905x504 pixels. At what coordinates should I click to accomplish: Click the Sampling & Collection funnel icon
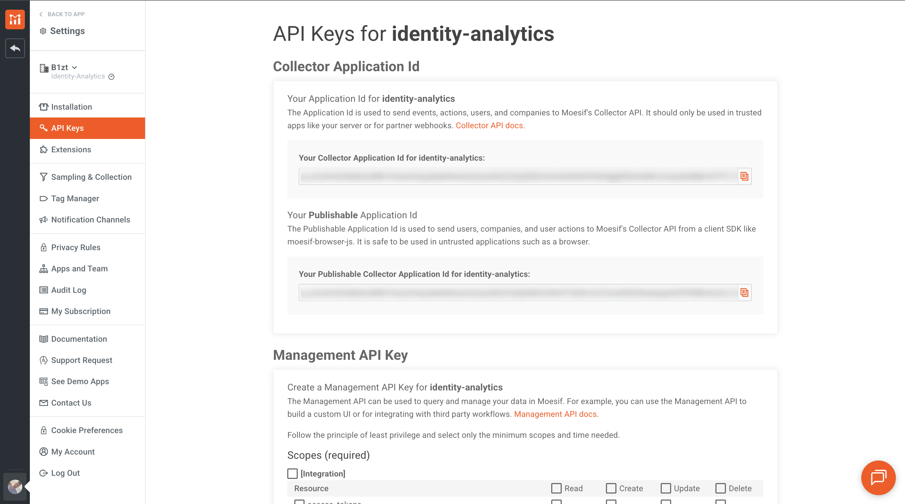[43, 177]
